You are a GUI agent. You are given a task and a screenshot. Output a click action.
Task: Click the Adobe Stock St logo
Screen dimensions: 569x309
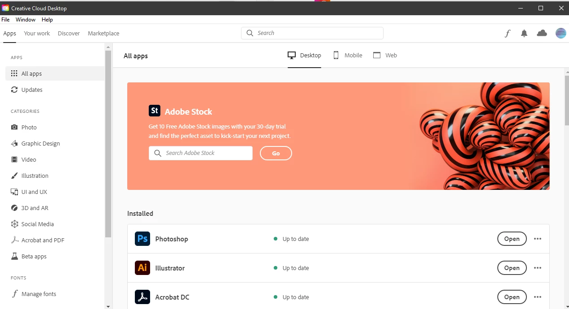155,111
